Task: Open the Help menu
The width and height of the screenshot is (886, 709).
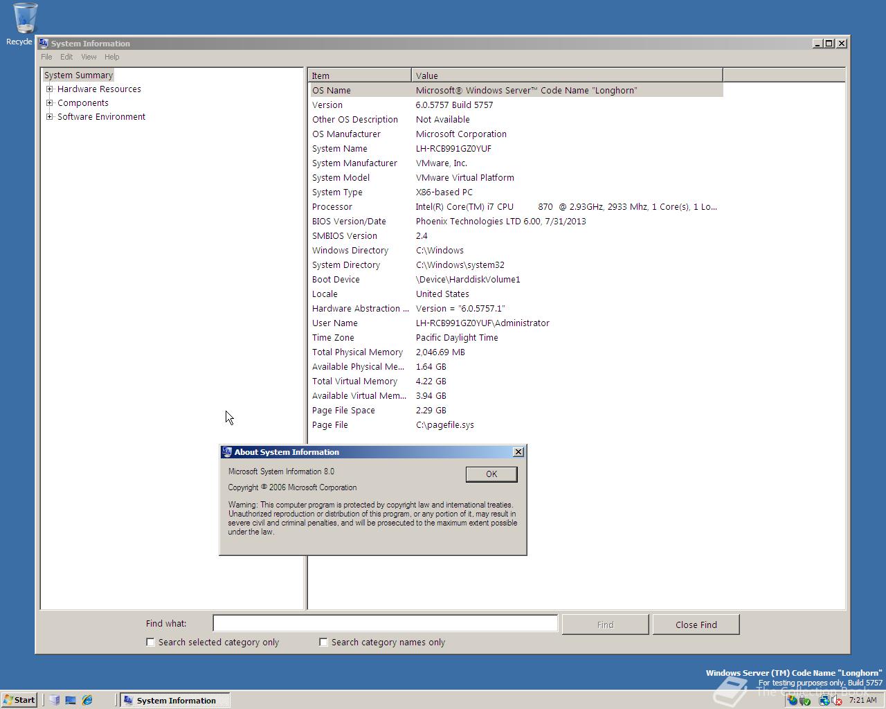Action: pyautogui.click(x=111, y=57)
